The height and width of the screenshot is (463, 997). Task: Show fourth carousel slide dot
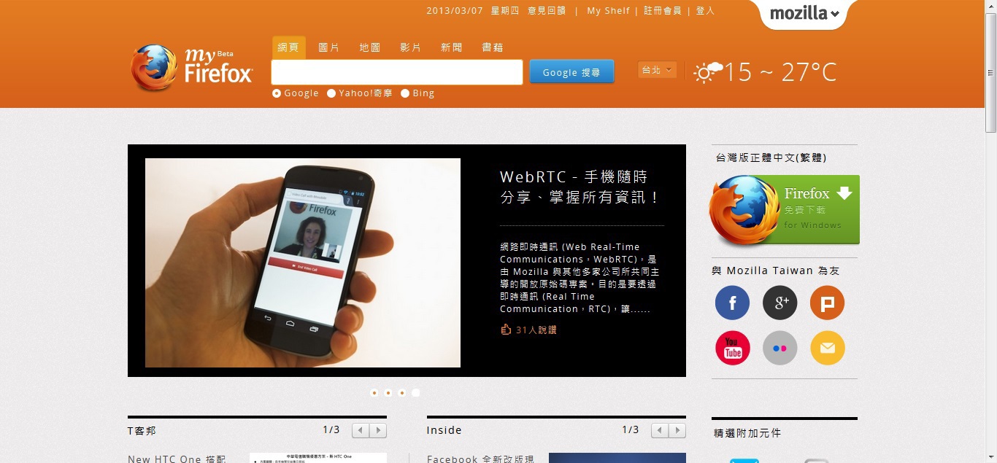(x=416, y=392)
